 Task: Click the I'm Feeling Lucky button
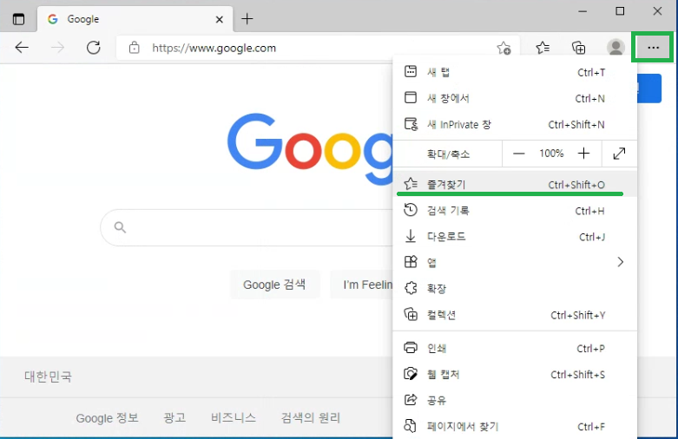click(361, 285)
